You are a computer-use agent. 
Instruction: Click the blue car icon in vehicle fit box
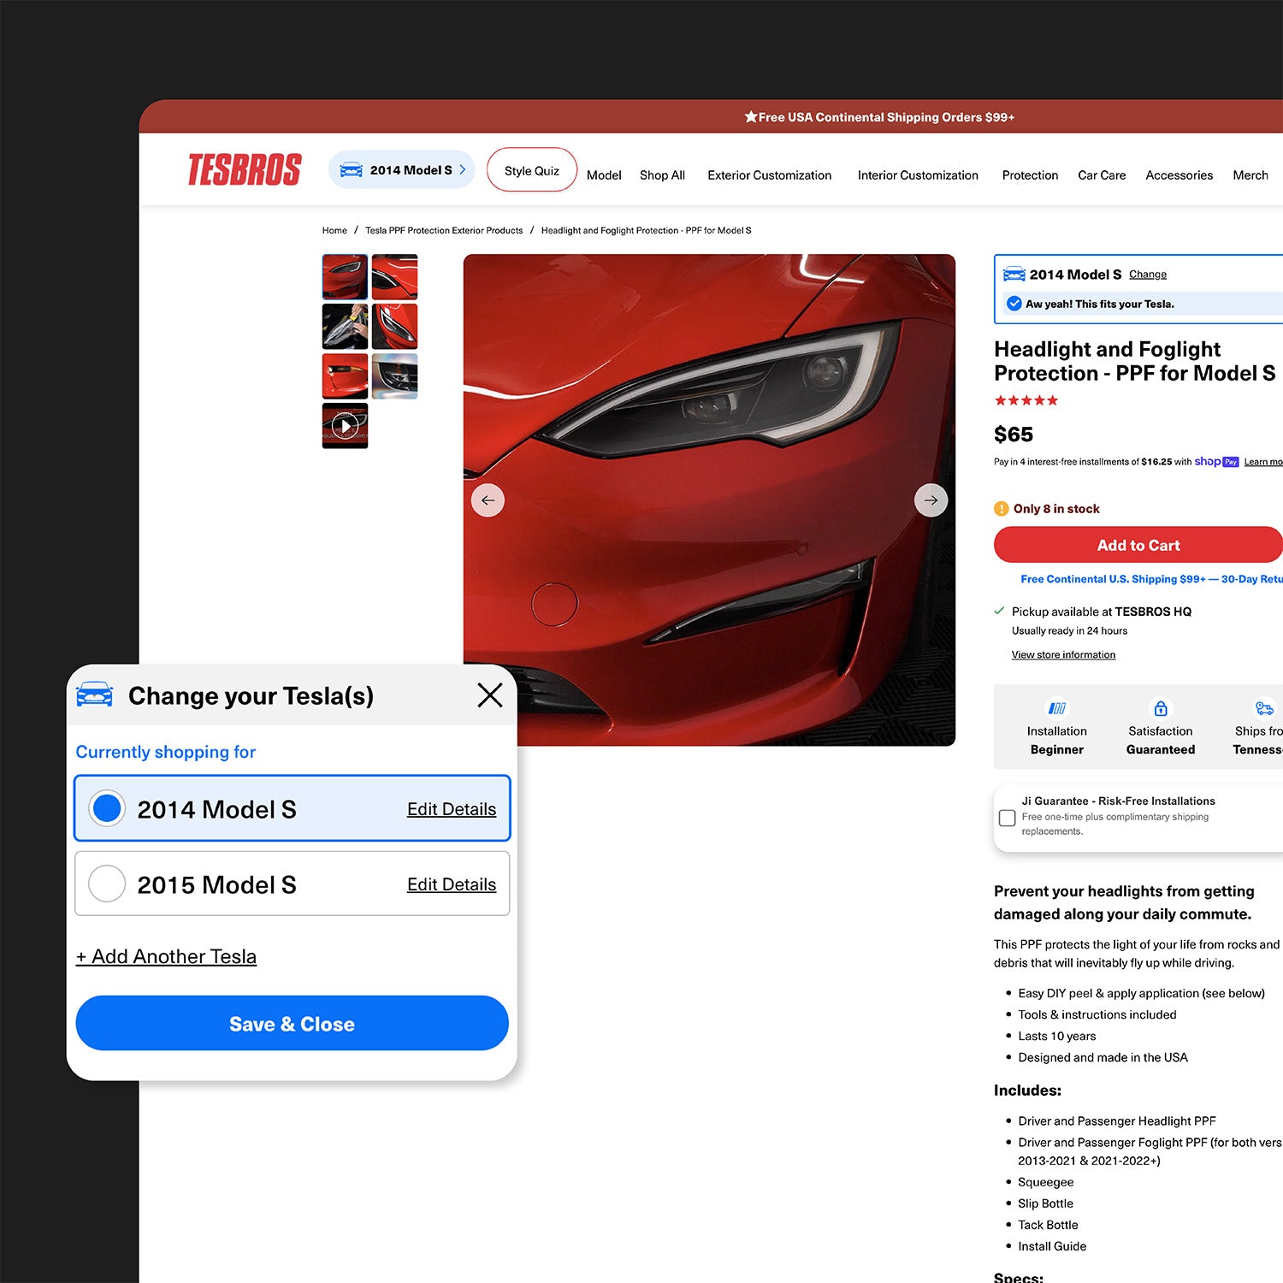(x=1014, y=275)
